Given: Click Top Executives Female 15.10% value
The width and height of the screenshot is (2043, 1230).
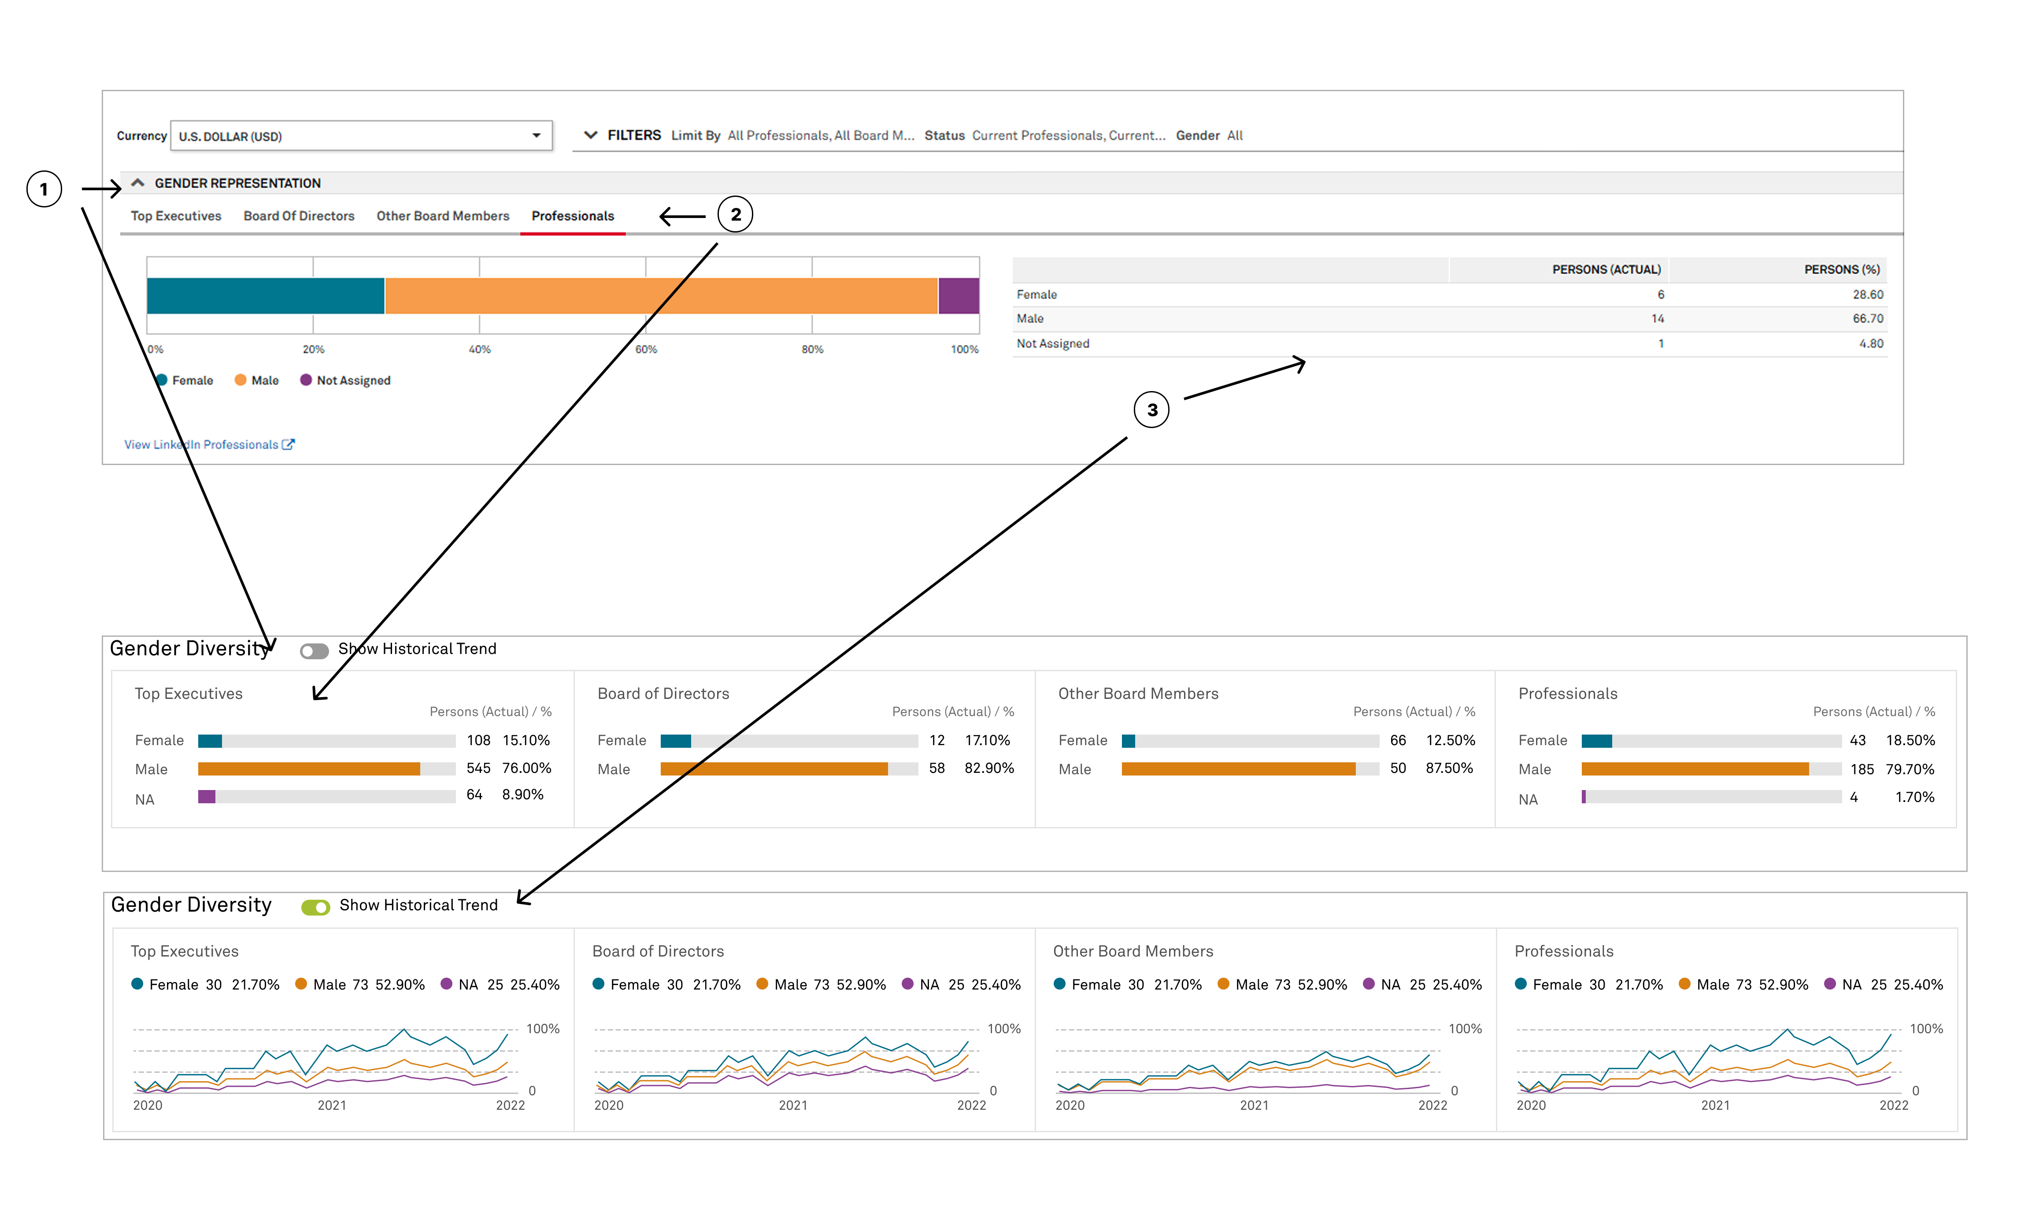Looking at the screenshot, I should (526, 740).
